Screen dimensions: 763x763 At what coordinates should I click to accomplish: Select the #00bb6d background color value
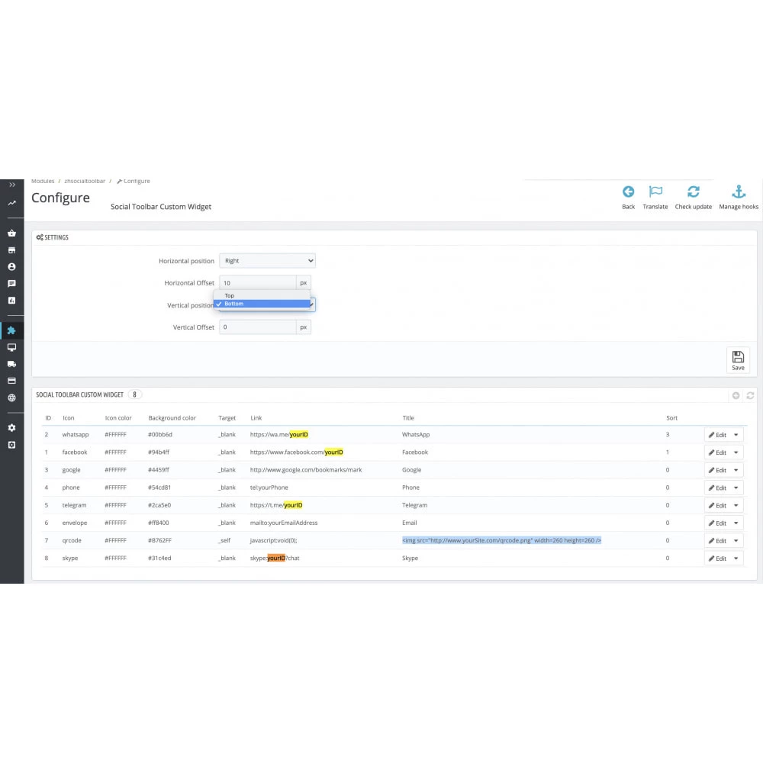(160, 435)
